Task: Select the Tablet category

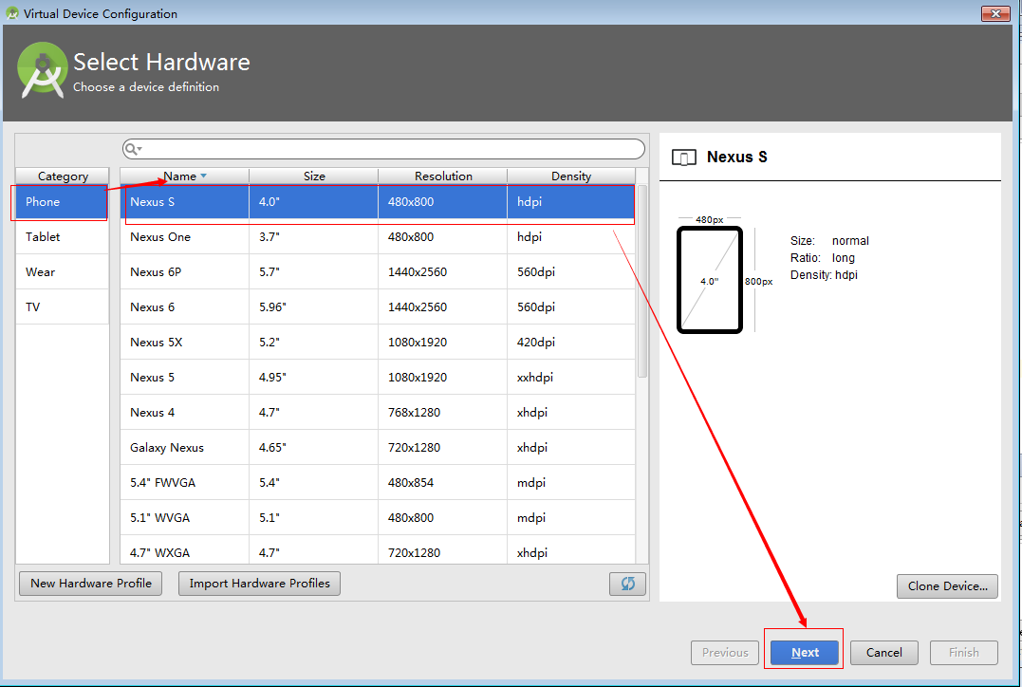Action: [x=62, y=237]
